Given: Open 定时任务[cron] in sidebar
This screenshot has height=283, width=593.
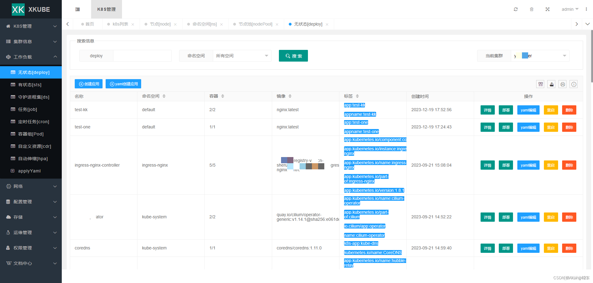Looking at the screenshot, I should 31,122.
